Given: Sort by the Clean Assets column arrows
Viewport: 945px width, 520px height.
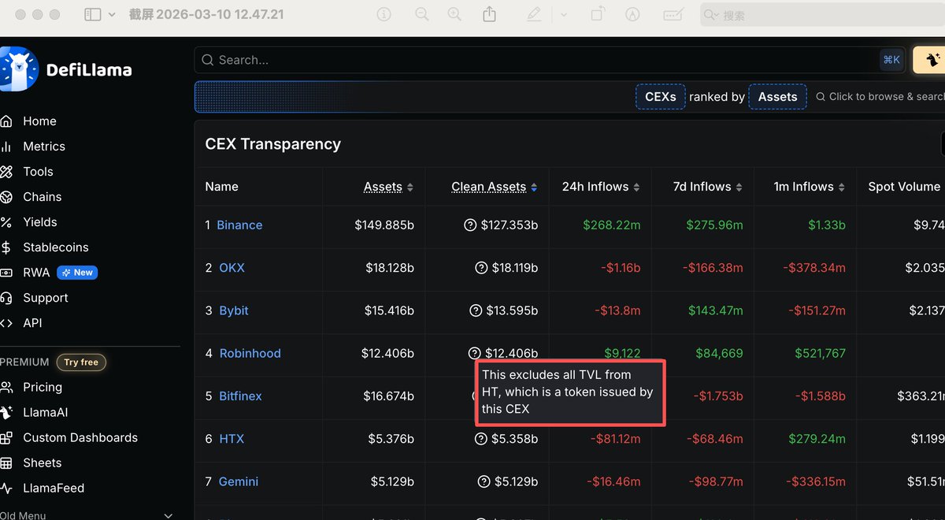Looking at the screenshot, I should pyautogui.click(x=534, y=188).
